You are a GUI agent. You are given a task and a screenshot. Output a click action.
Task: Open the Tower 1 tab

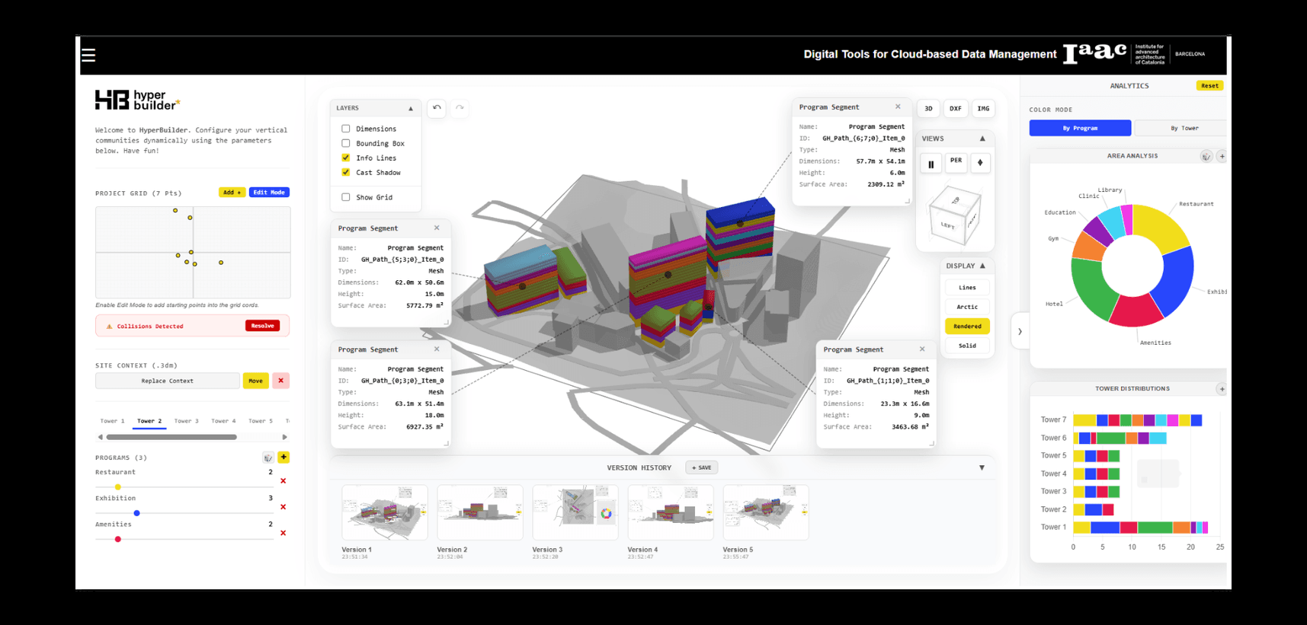click(112, 421)
